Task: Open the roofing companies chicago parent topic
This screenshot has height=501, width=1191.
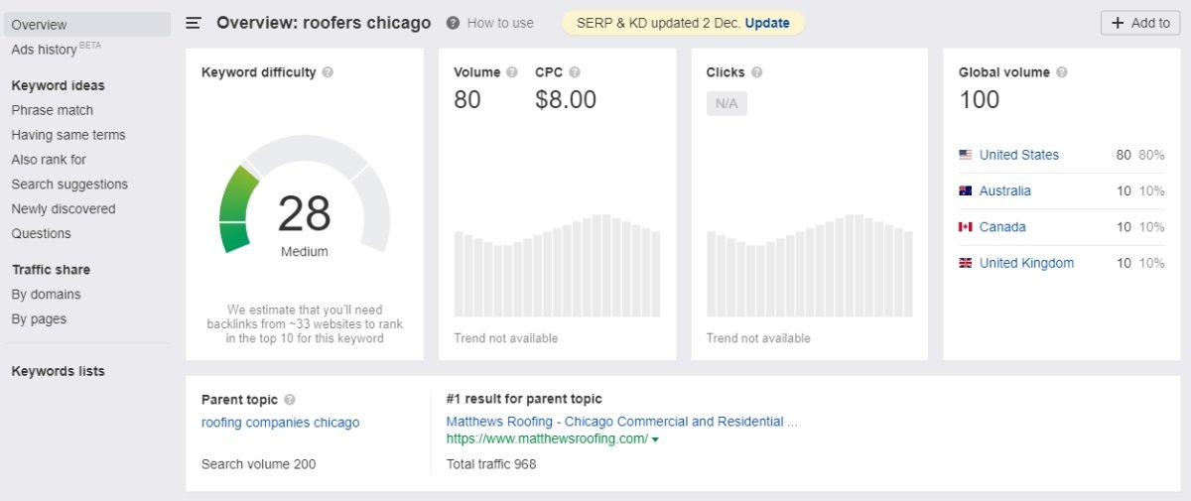Action: [x=280, y=423]
